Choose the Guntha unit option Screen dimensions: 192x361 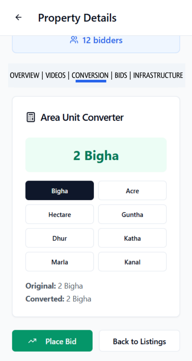click(x=132, y=214)
